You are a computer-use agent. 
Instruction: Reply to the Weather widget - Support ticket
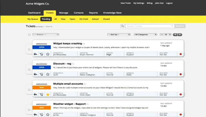coord(35,114)
